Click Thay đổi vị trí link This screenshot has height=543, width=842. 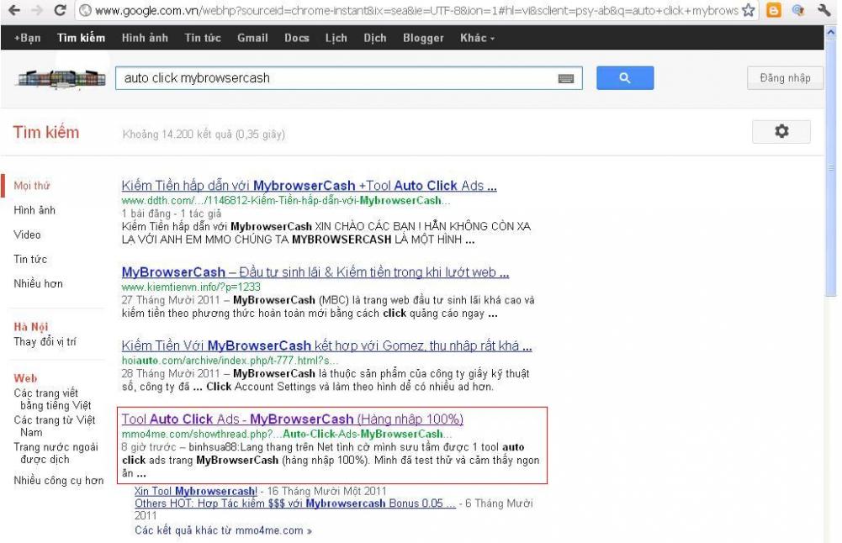45,342
